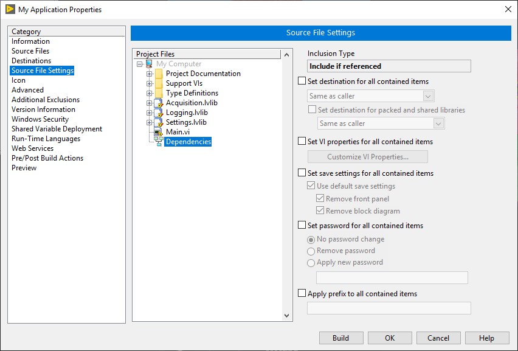Click the Main.vi file icon

159,132
